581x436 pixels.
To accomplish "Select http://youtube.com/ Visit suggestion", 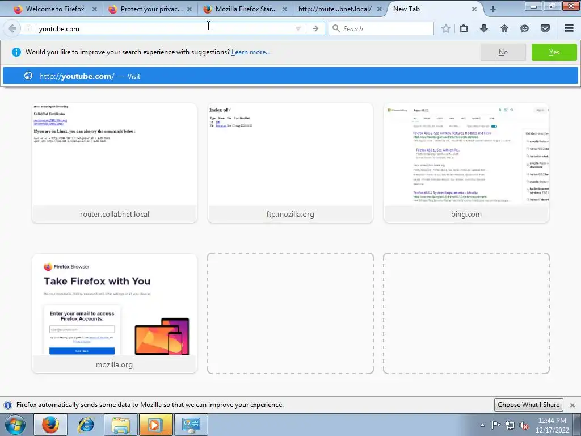I will click(x=290, y=76).
